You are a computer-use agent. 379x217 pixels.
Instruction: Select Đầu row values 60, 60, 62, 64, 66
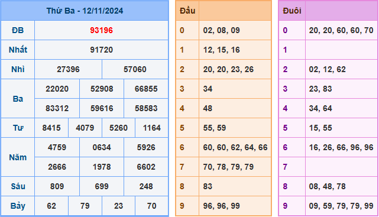235,147
